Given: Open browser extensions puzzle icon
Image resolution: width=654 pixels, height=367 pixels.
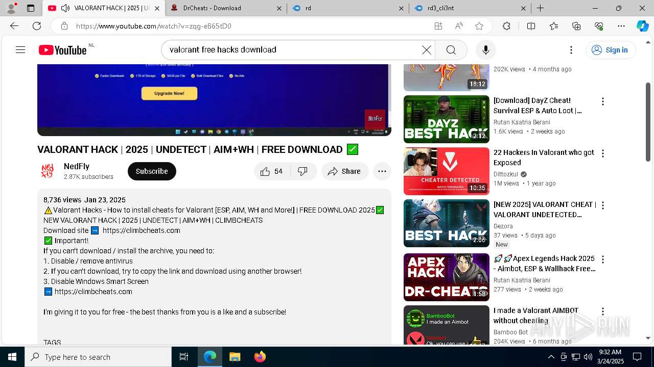Looking at the screenshot, I should coord(506,26).
